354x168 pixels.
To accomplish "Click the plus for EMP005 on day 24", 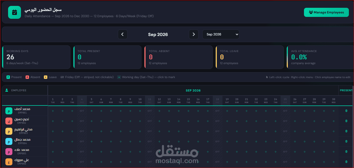I will (x=275, y=152).
